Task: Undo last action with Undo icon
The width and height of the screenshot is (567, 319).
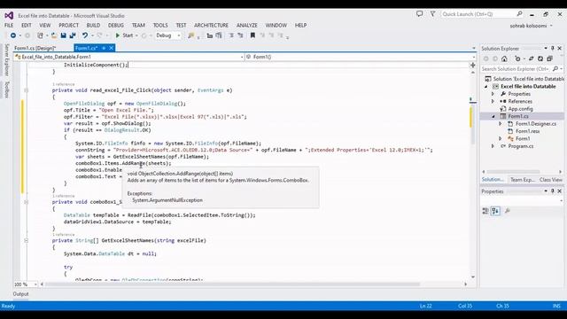Action: (x=85, y=35)
